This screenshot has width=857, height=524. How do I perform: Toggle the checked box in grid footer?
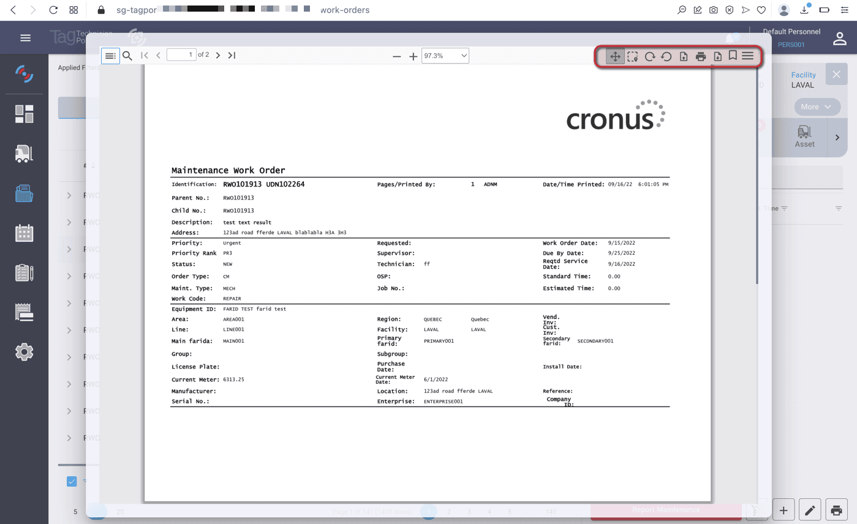point(72,481)
